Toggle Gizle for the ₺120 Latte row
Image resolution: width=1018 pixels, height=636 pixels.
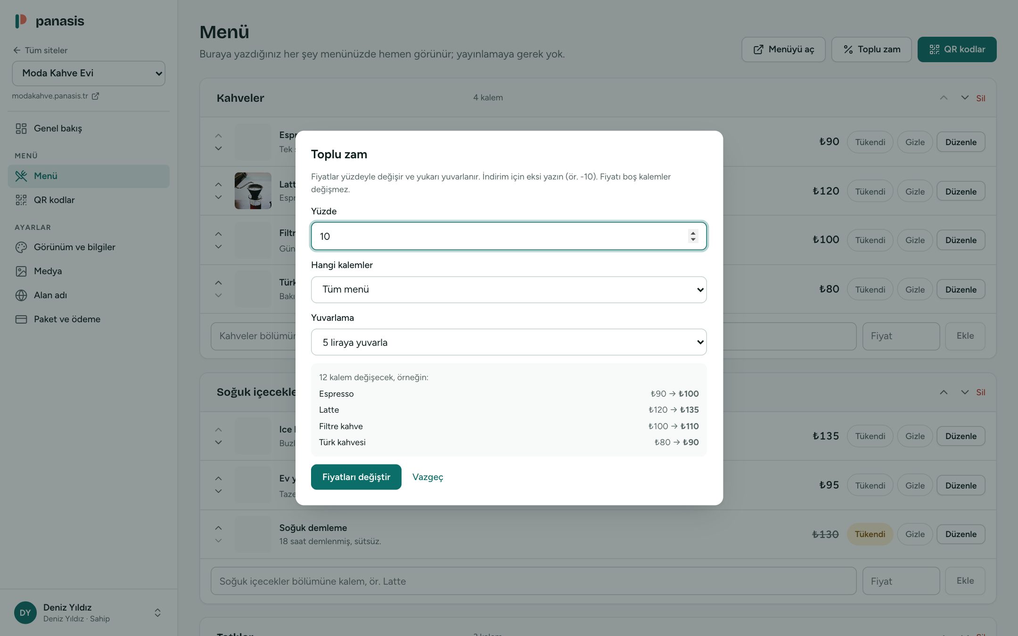pyautogui.click(x=915, y=191)
